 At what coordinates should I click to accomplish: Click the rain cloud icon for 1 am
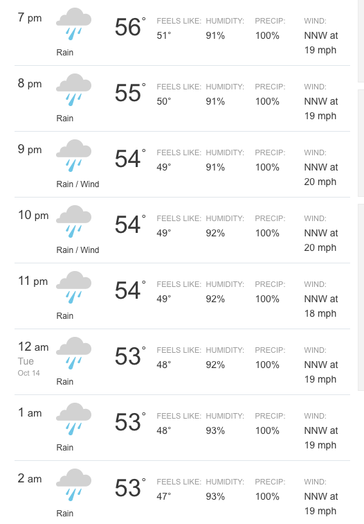73,419
